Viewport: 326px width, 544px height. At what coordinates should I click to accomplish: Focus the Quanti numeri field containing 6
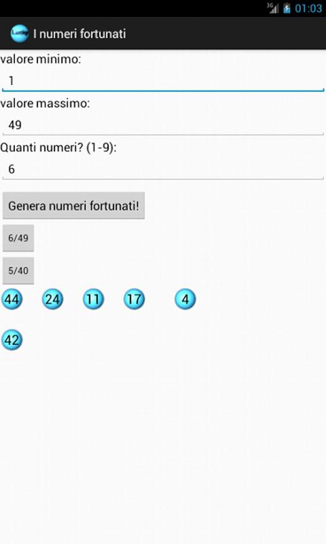coord(163,169)
